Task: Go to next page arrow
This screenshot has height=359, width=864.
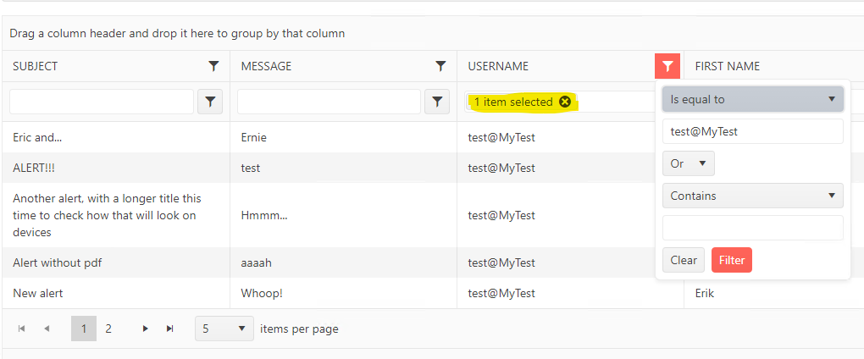Action: click(146, 329)
